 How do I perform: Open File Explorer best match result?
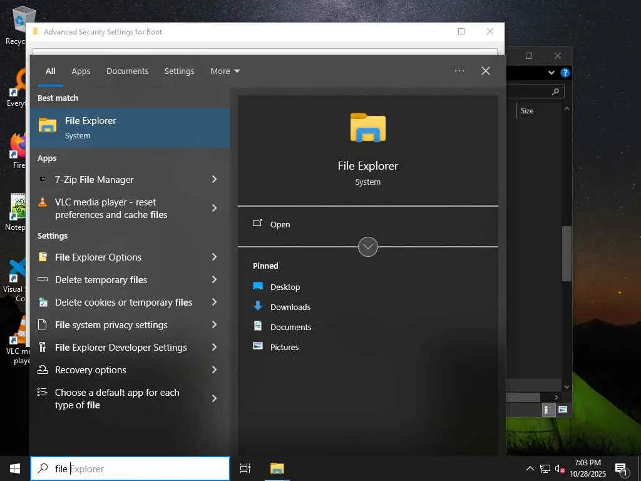point(130,128)
